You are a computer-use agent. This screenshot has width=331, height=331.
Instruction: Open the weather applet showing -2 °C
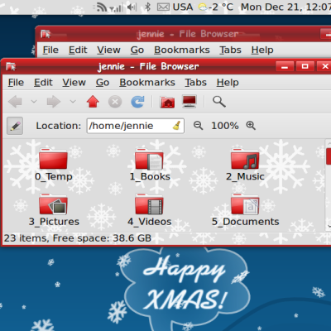[x=215, y=7]
